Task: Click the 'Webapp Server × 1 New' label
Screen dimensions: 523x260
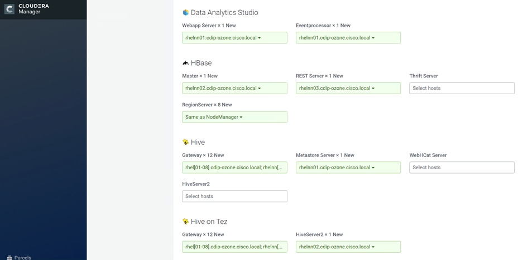Action: [209, 25]
